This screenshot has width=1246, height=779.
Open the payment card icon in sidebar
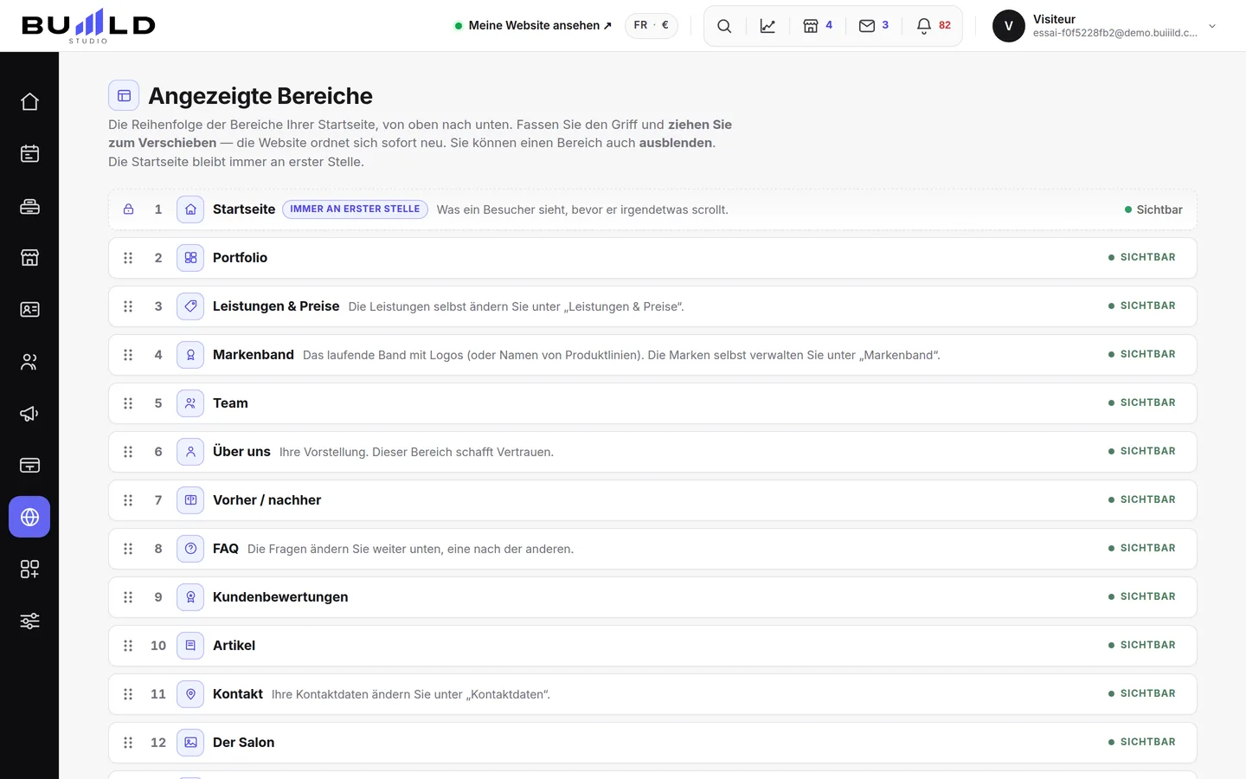click(x=29, y=465)
